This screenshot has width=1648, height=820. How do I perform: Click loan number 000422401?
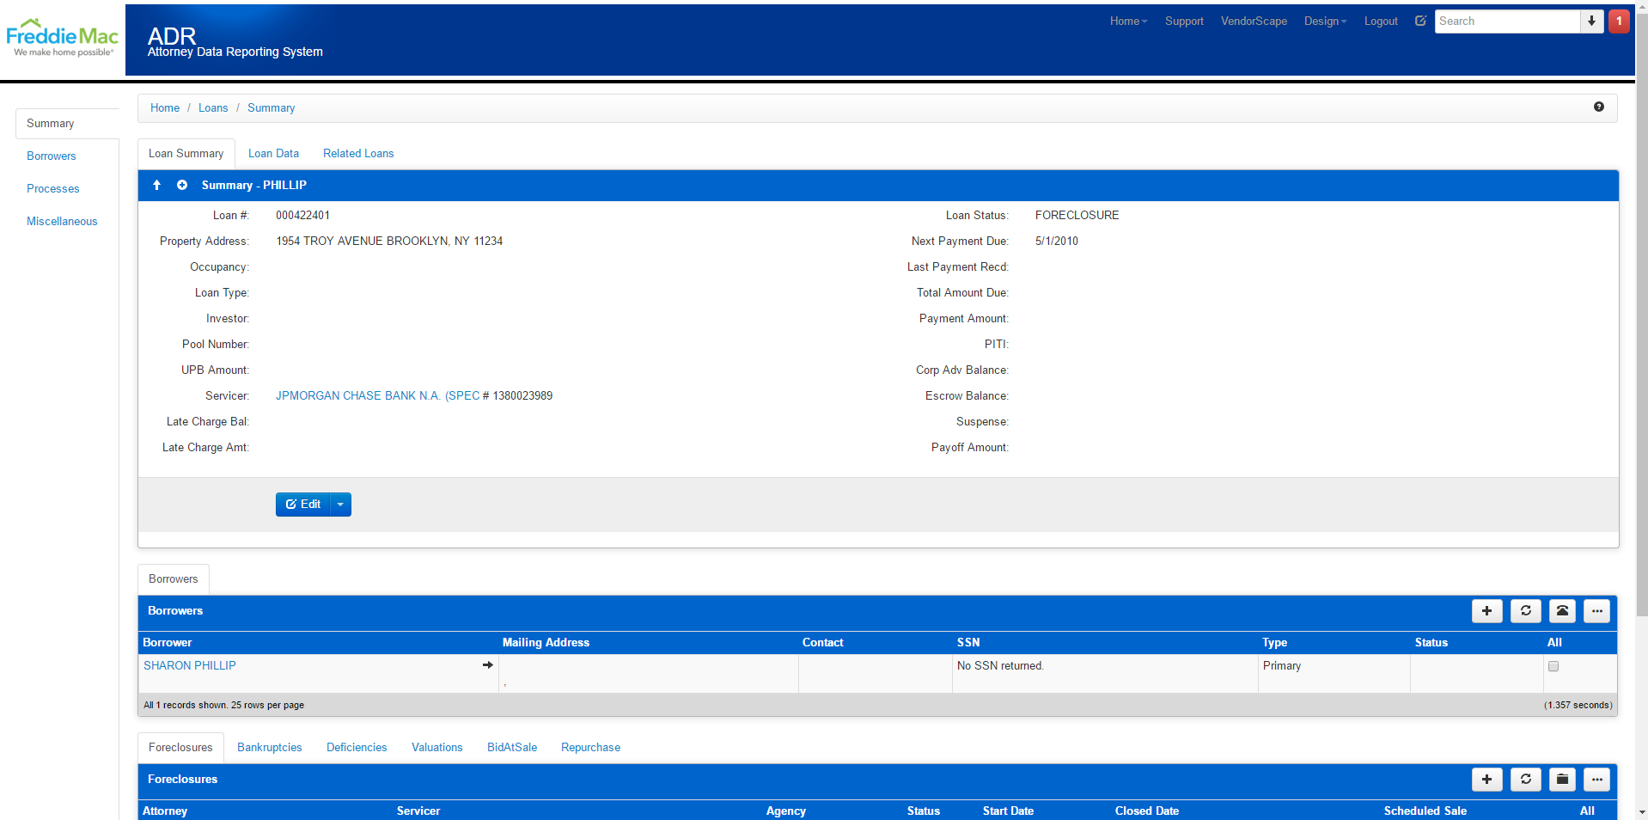coord(302,216)
